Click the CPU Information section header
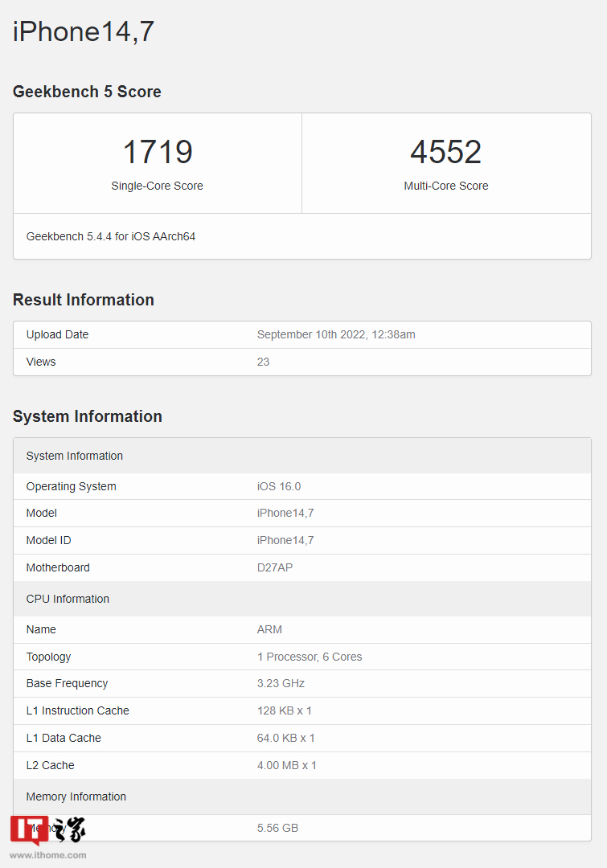This screenshot has width=607, height=868. point(68,599)
